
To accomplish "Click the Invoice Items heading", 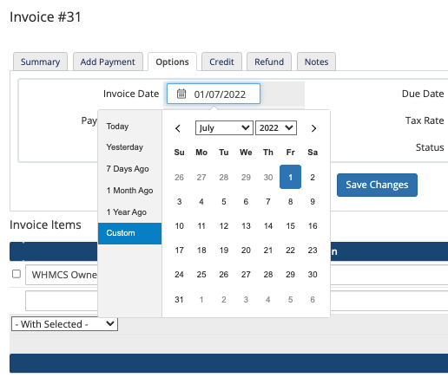I will click(45, 225).
